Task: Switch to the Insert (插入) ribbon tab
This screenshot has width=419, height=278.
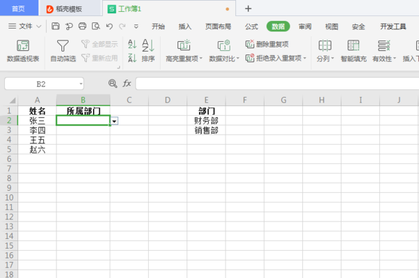Action: click(x=185, y=27)
